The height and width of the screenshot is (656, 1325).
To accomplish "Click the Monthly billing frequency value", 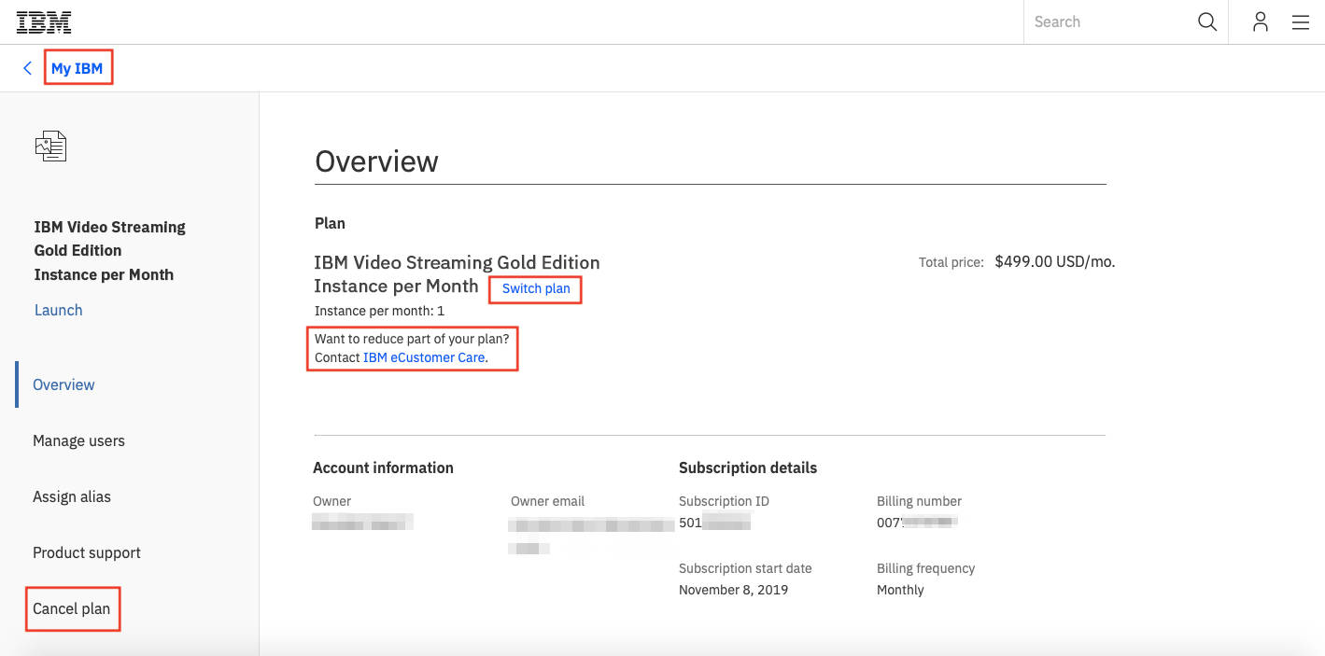I will (x=900, y=590).
